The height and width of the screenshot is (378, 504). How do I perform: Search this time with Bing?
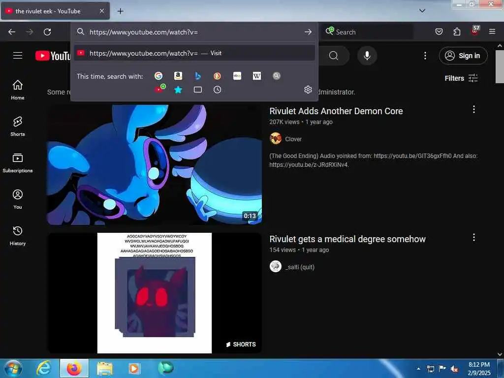[198, 76]
